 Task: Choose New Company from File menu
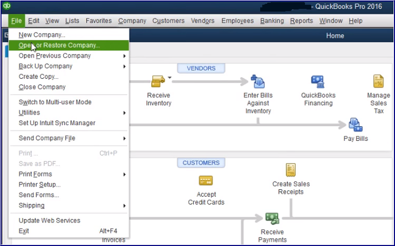(69, 35)
